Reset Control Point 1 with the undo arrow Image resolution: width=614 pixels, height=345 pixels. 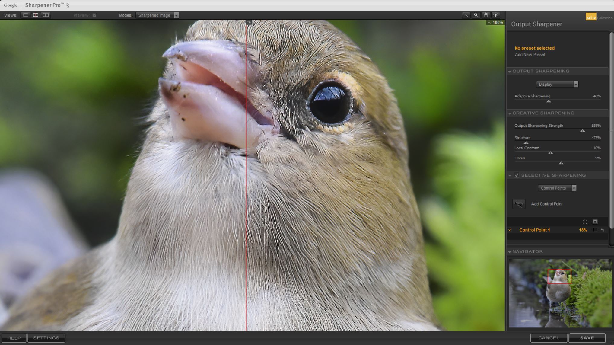[x=603, y=230]
